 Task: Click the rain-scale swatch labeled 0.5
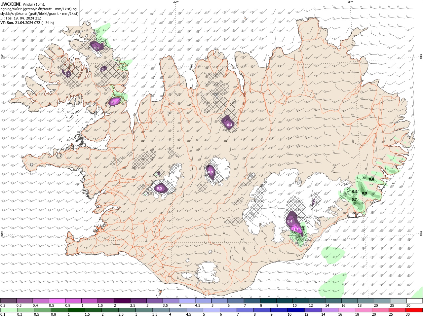click(42, 310)
